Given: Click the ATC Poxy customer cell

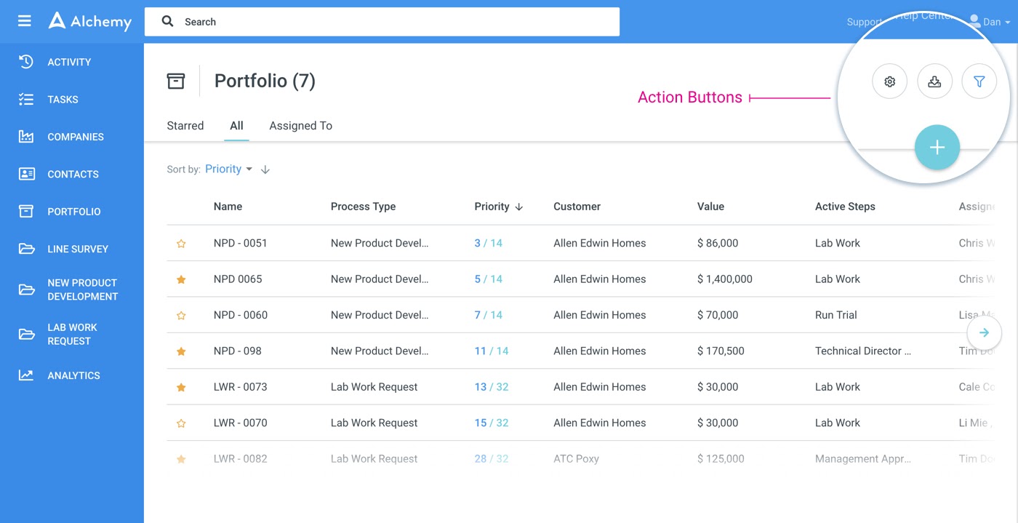Looking at the screenshot, I should 576,459.
